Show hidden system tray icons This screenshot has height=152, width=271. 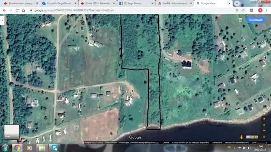pyautogui.click(x=235, y=148)
